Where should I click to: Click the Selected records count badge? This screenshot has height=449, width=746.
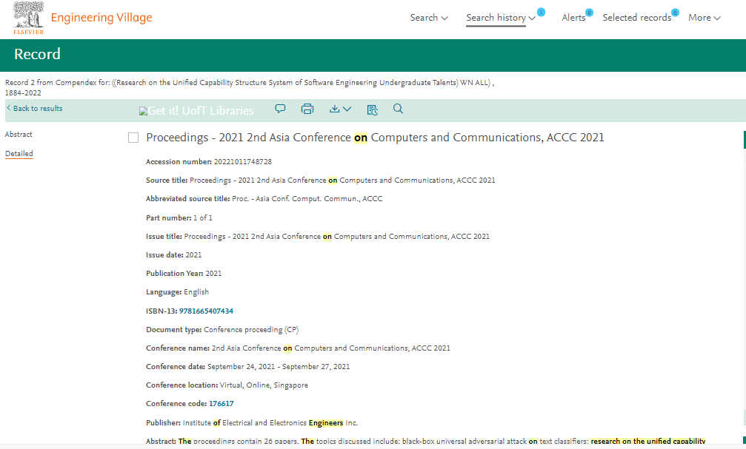[x=675, y=13]
